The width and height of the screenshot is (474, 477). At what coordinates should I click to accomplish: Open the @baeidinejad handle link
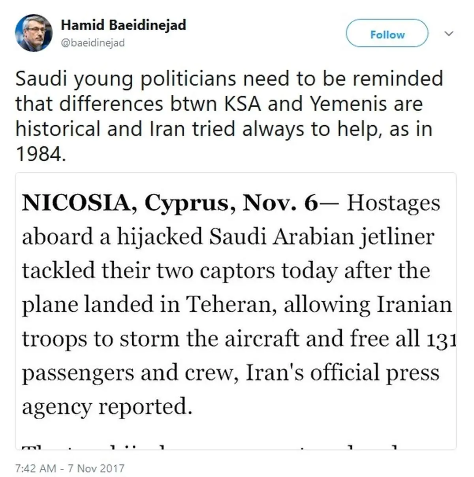tap(93, 43)
